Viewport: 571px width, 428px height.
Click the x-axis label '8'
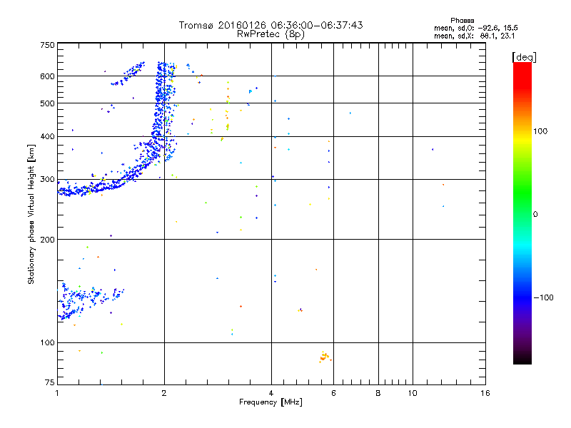[378, 393]
